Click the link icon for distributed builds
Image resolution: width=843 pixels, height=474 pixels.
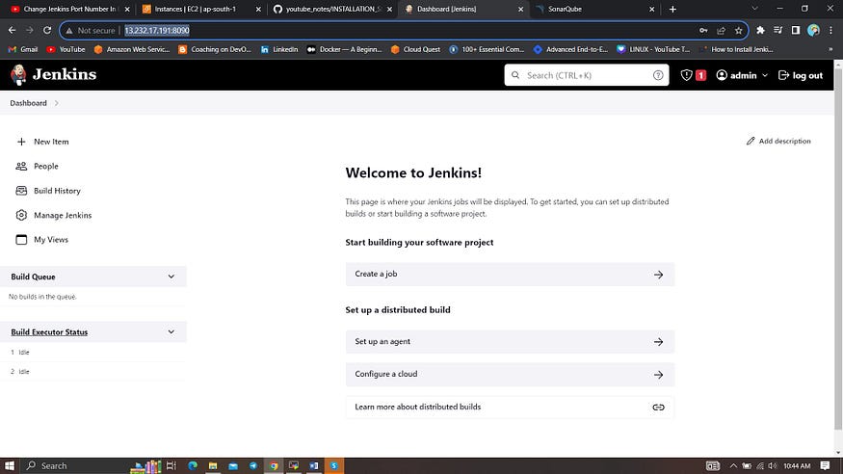(x=659, y=408)
